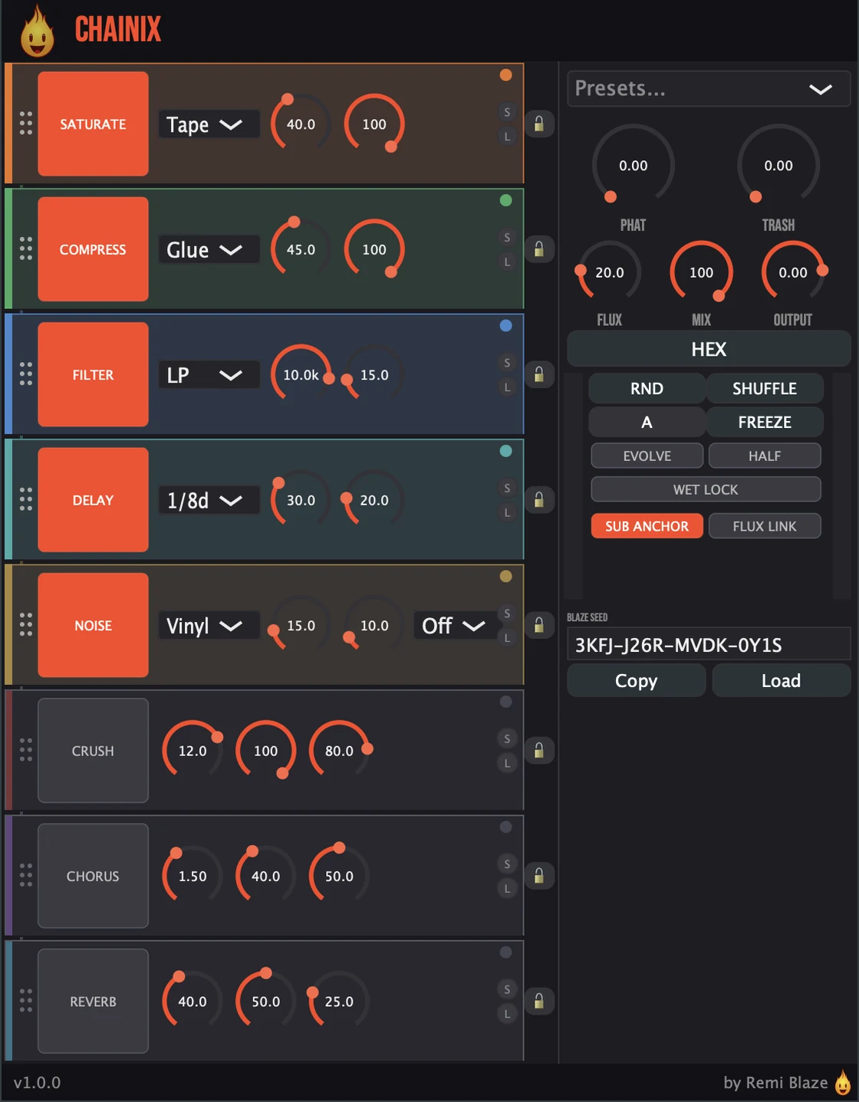Enable the CRUSH module
The image size is (859, 1102).
pos(93,750)
